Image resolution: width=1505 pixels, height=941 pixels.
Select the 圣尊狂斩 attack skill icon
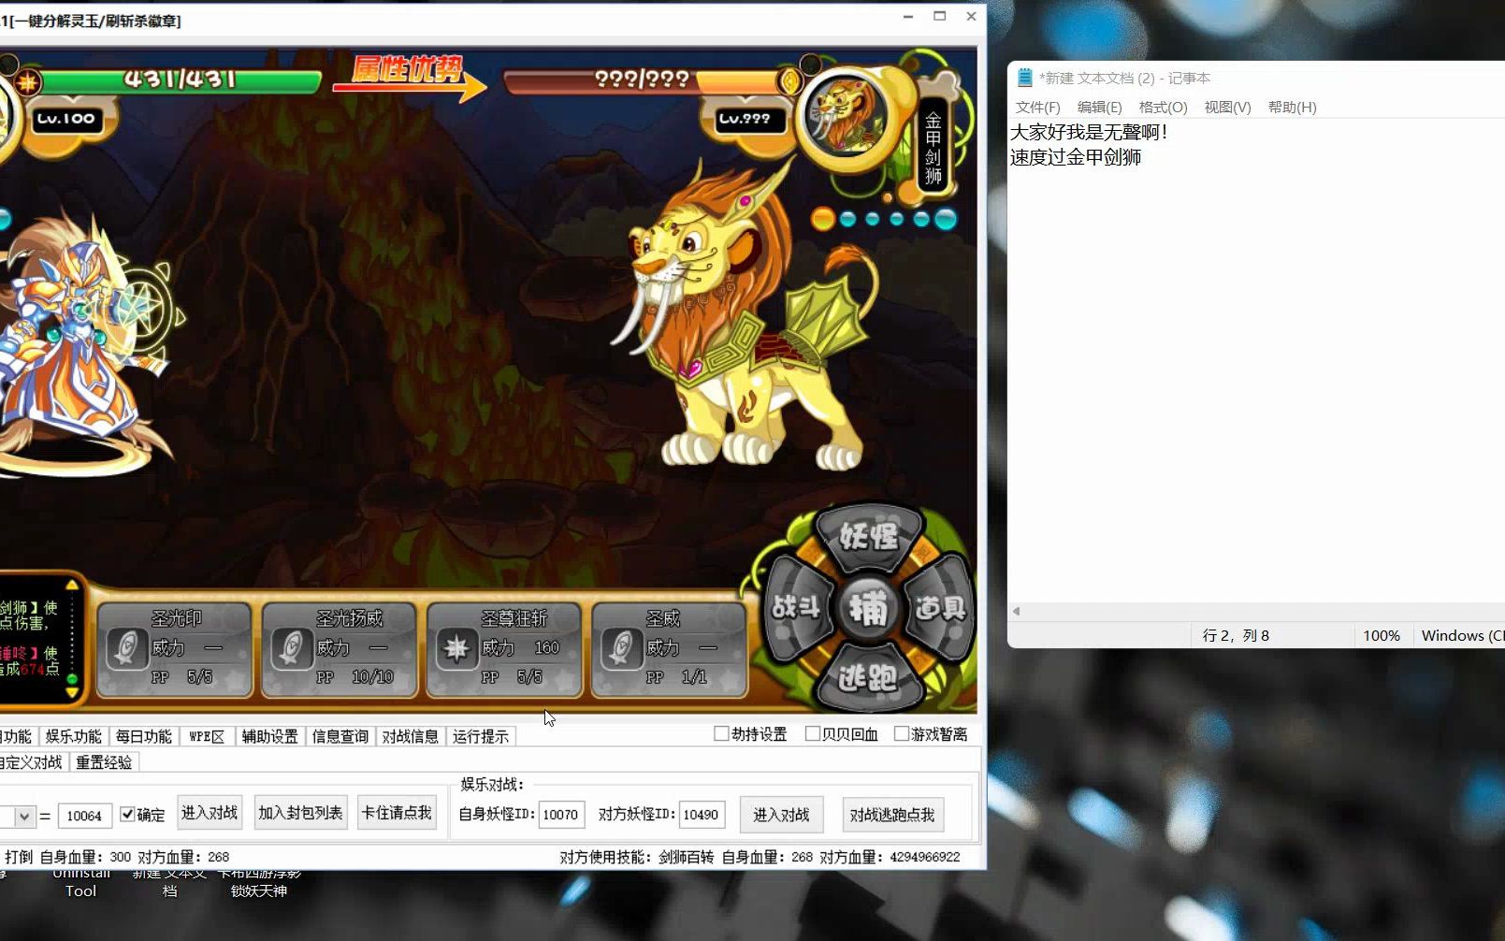coord(456,648)
